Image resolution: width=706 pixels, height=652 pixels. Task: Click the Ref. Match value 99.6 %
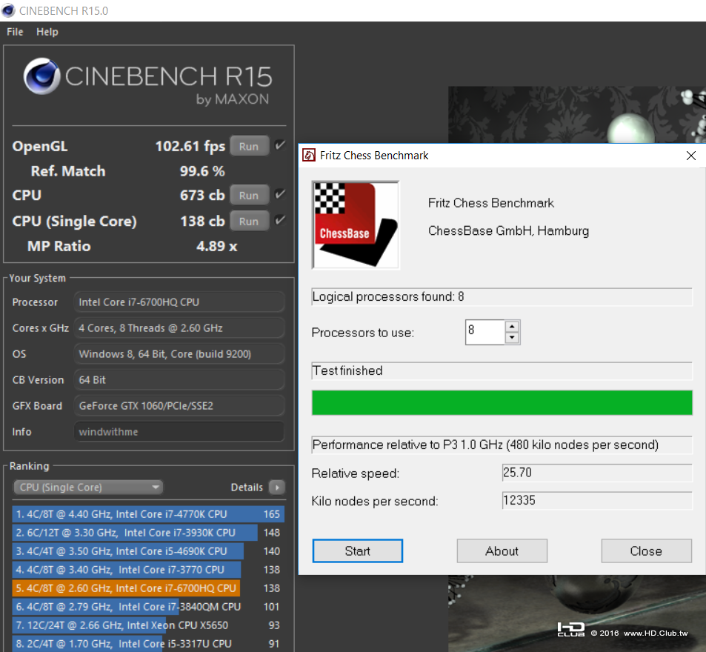point(202,171)
